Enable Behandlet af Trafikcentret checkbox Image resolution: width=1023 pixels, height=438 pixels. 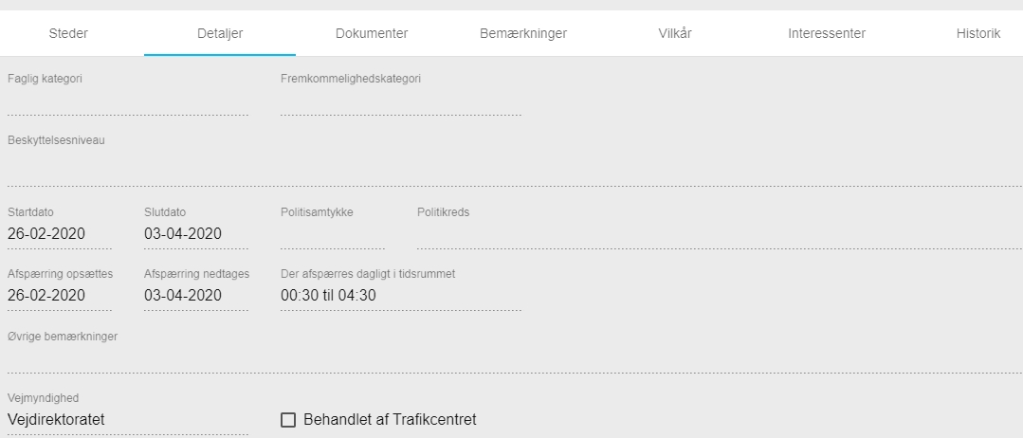(289, 420)
